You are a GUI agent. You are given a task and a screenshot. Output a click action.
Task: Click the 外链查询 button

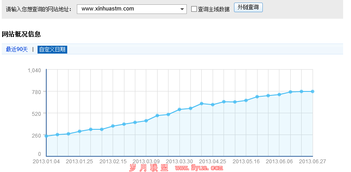pos(248,7)
